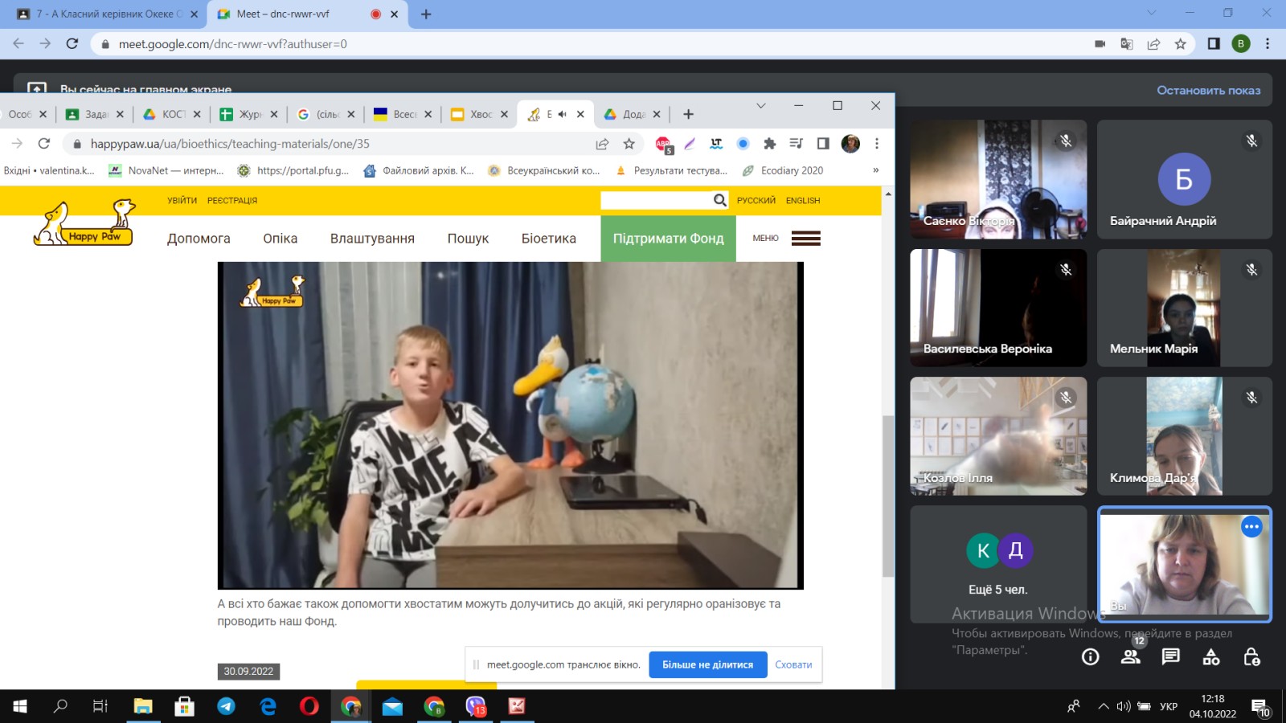1286x723 pixels.
Task: Click the search magnifier on Happy Paw site
Action: 720,200
